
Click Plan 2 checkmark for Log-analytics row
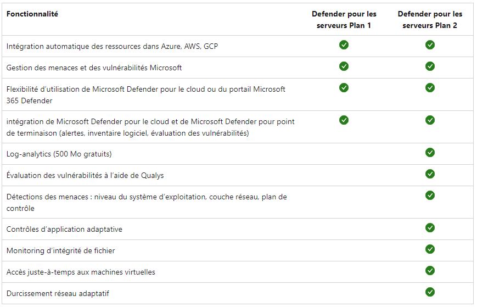click(x=430, y=153)
